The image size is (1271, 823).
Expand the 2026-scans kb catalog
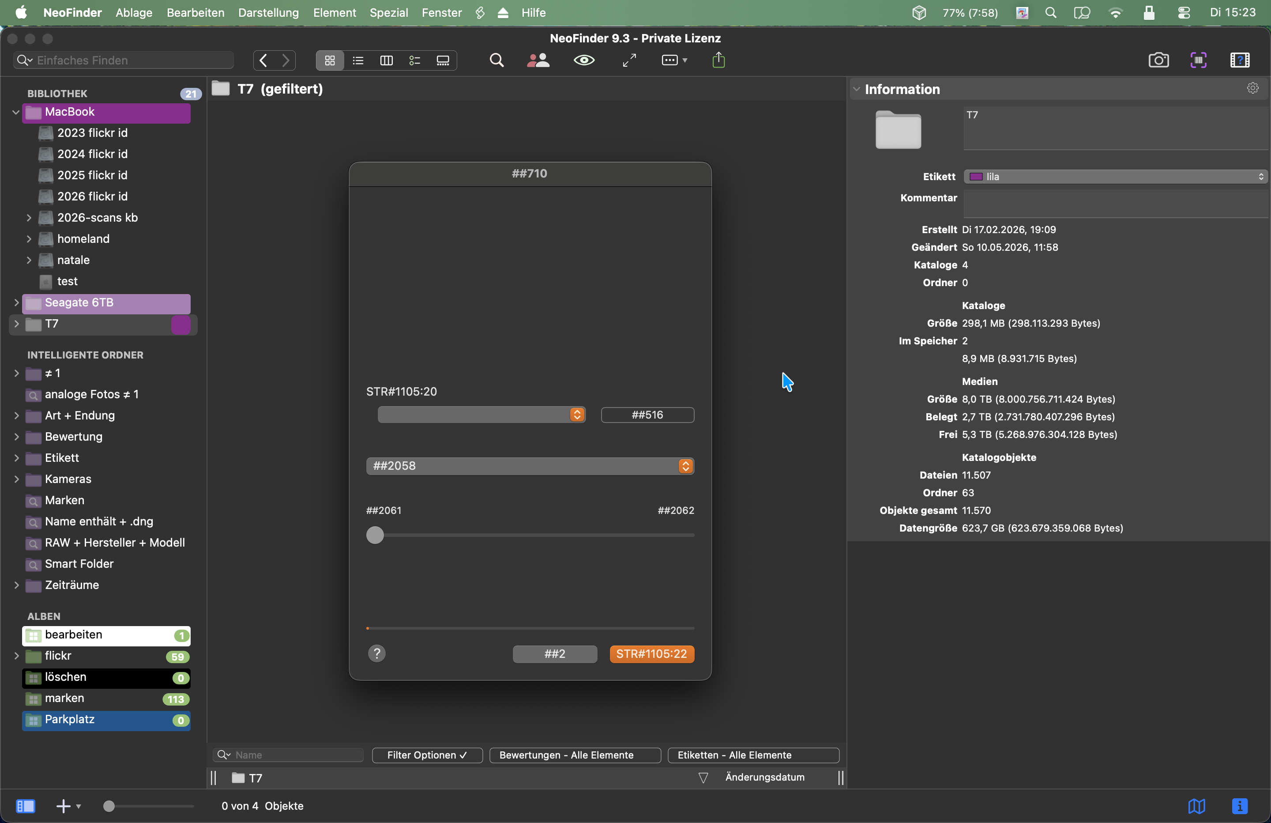point(29,218)
